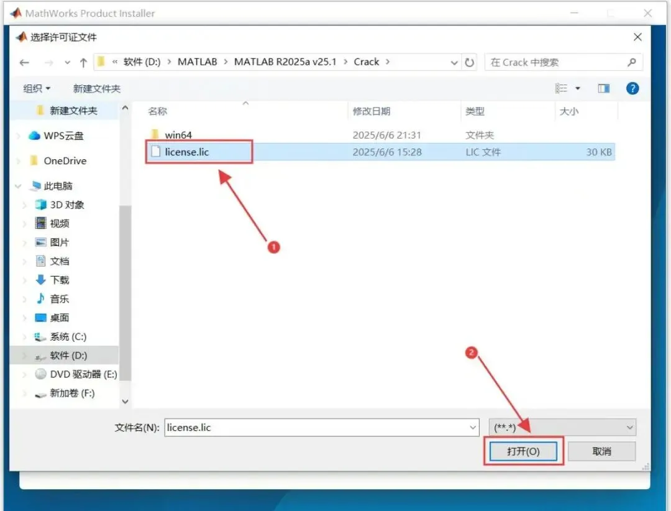This screenshot has height=511, width=671.
Task: Open 软件 (D:) drive in sidebar
Action: 68,356
